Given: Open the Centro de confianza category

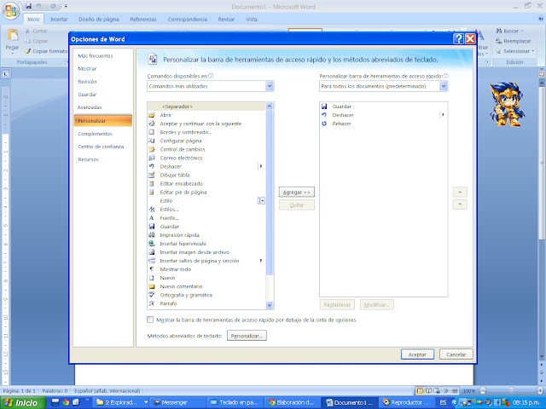Looking at the screenshot, I should (101, 147).
